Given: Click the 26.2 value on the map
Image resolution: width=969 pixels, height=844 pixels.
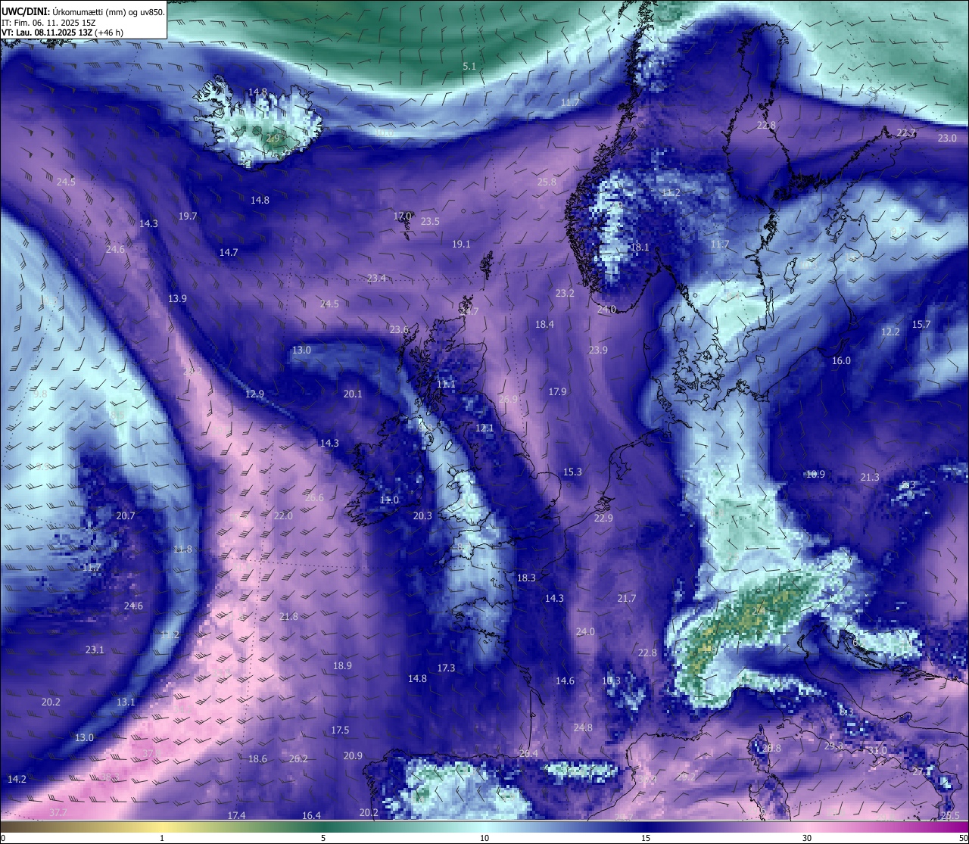Looking at the screenshot, I should pyautogui.click(x=298, y=758).
